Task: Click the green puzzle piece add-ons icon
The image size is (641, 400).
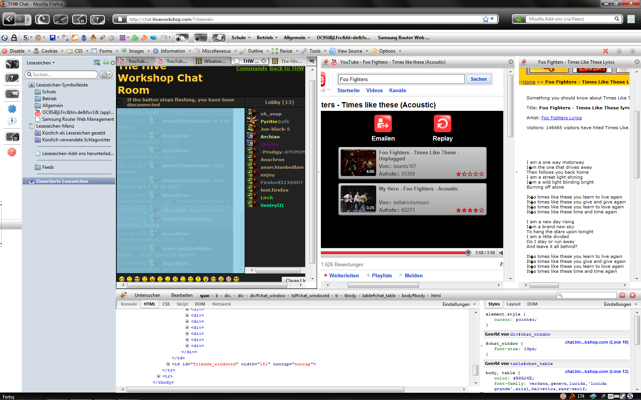Action: point(135,38)
